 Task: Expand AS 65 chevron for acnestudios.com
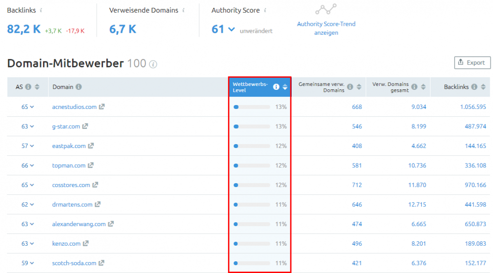[x=32, y=107]
